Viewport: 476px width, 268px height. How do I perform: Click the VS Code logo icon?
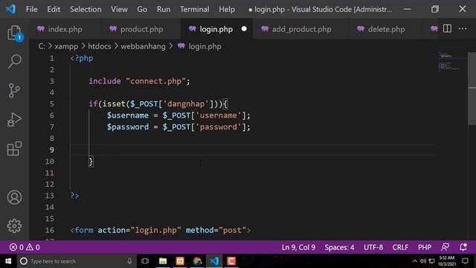click(x=10, y=9)
